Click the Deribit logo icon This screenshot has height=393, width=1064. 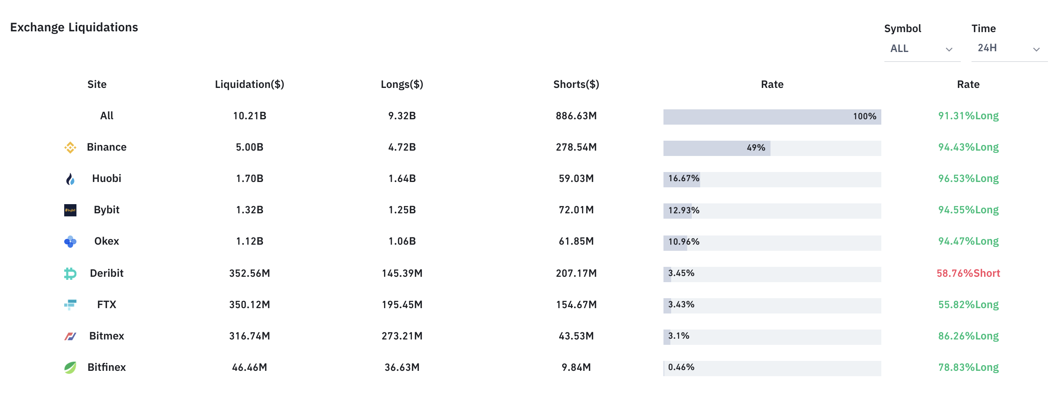(70, 274)
